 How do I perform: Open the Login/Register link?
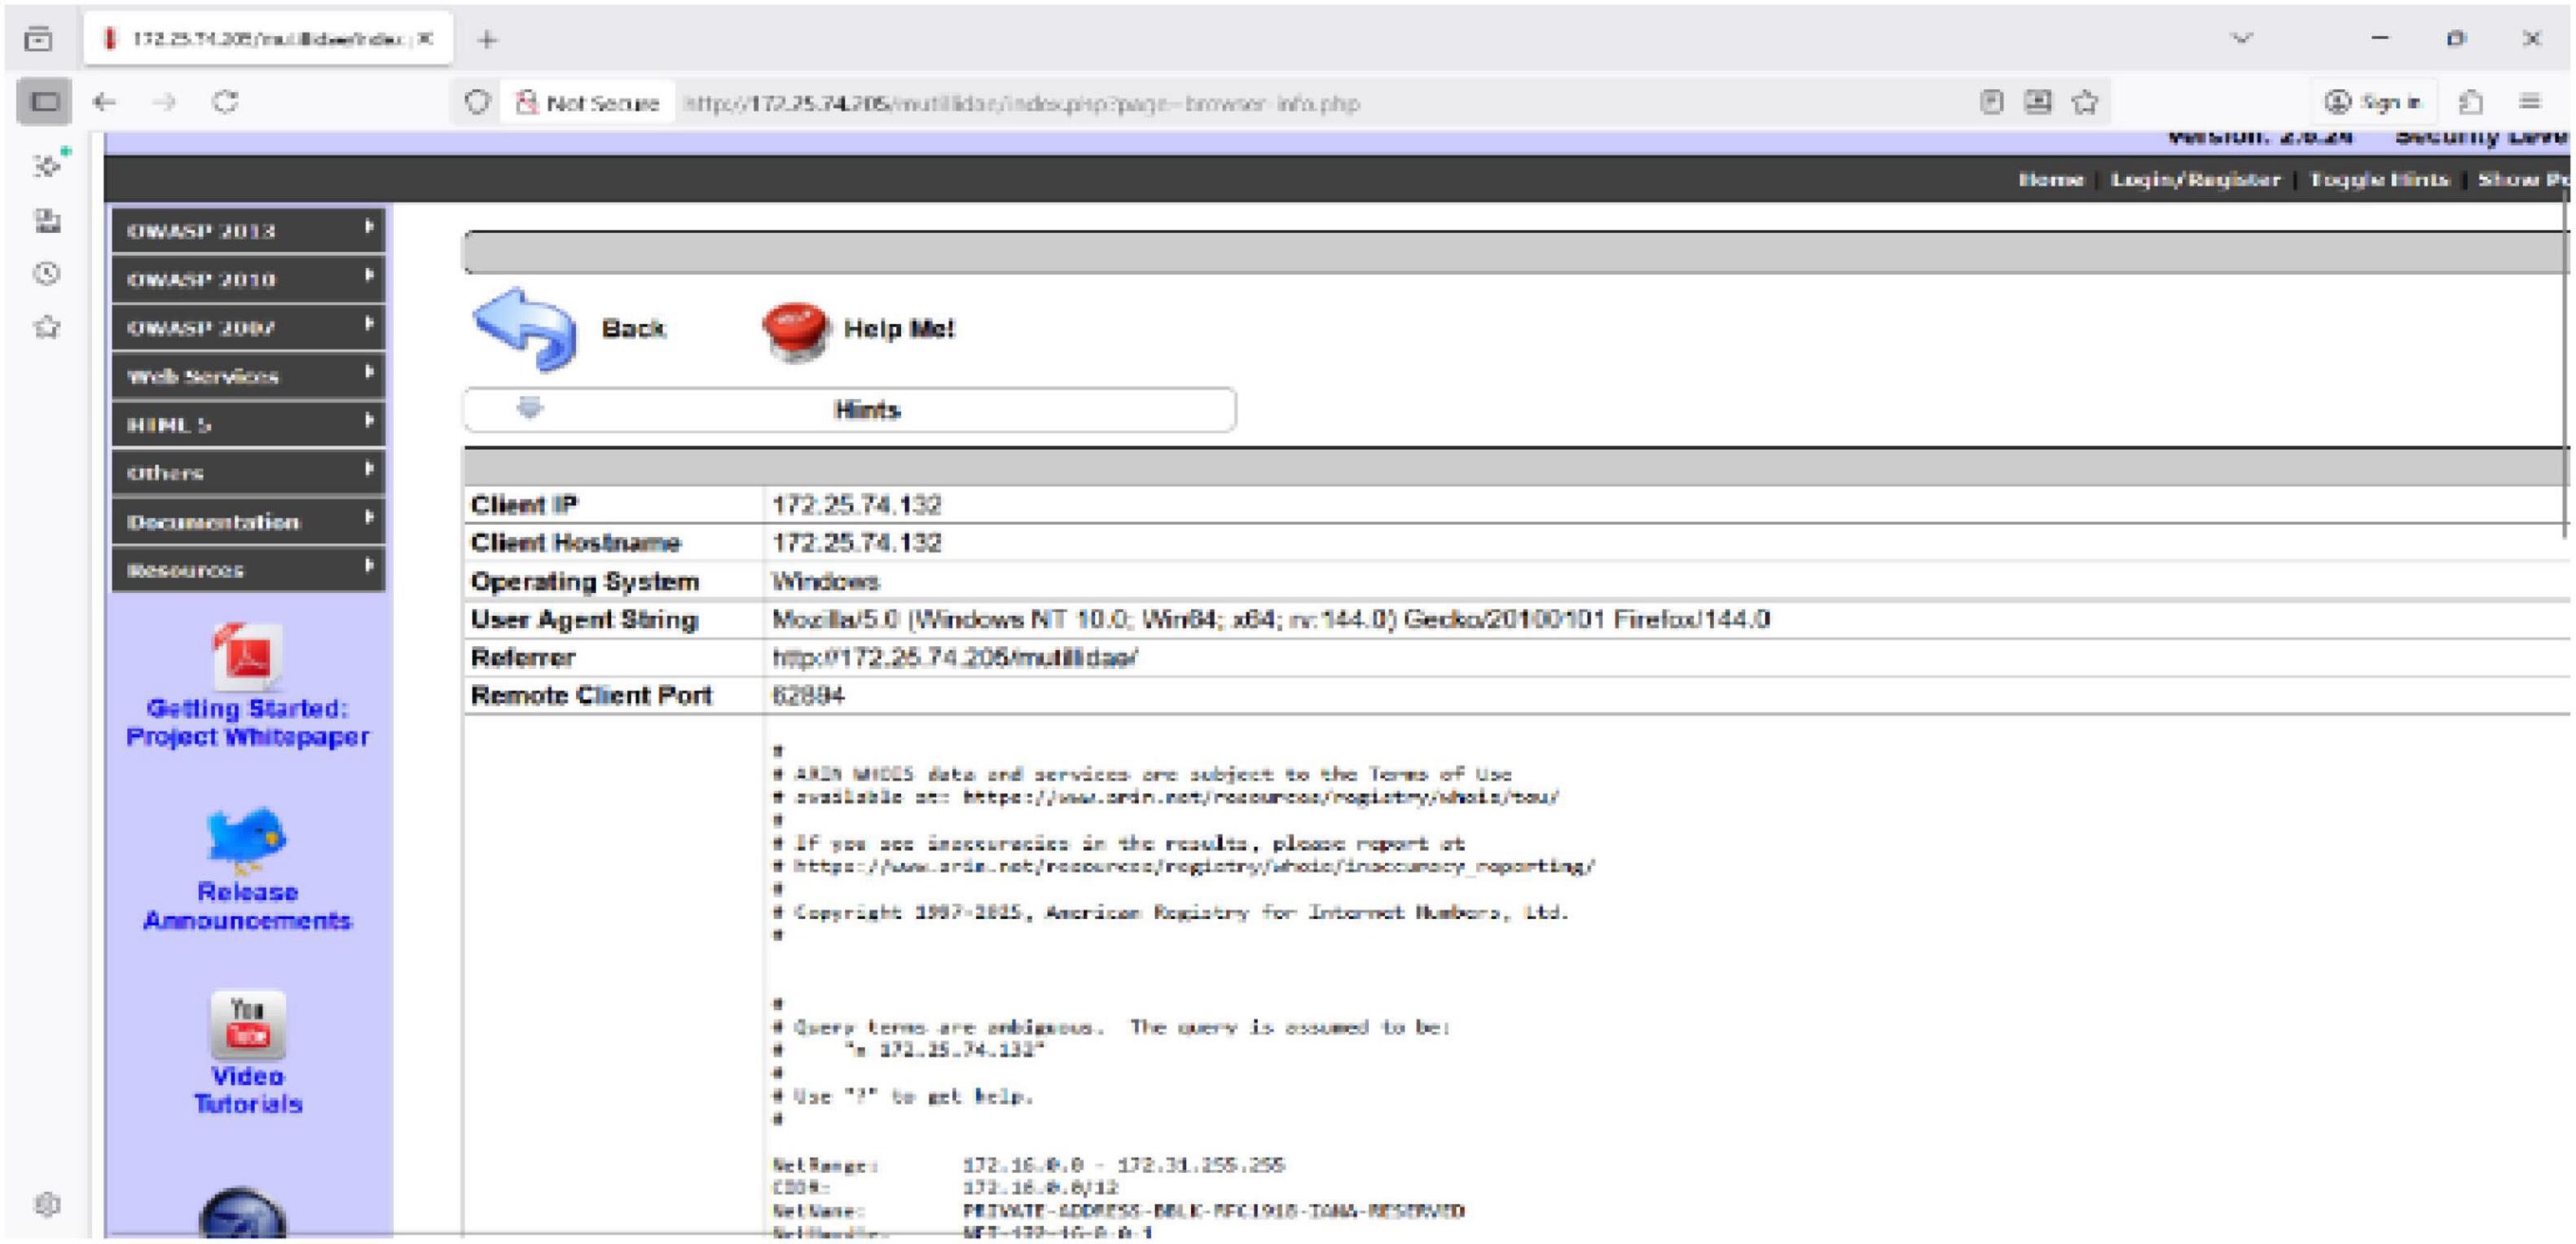2196,180
